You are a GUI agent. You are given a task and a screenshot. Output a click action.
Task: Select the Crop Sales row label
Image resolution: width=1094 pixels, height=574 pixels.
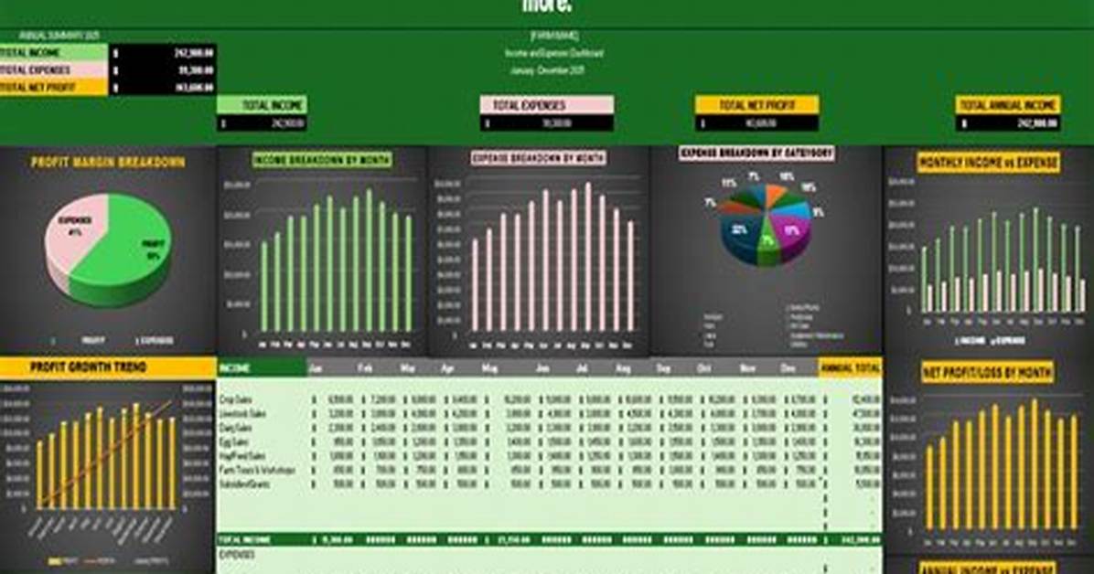[x=235, y=399]
